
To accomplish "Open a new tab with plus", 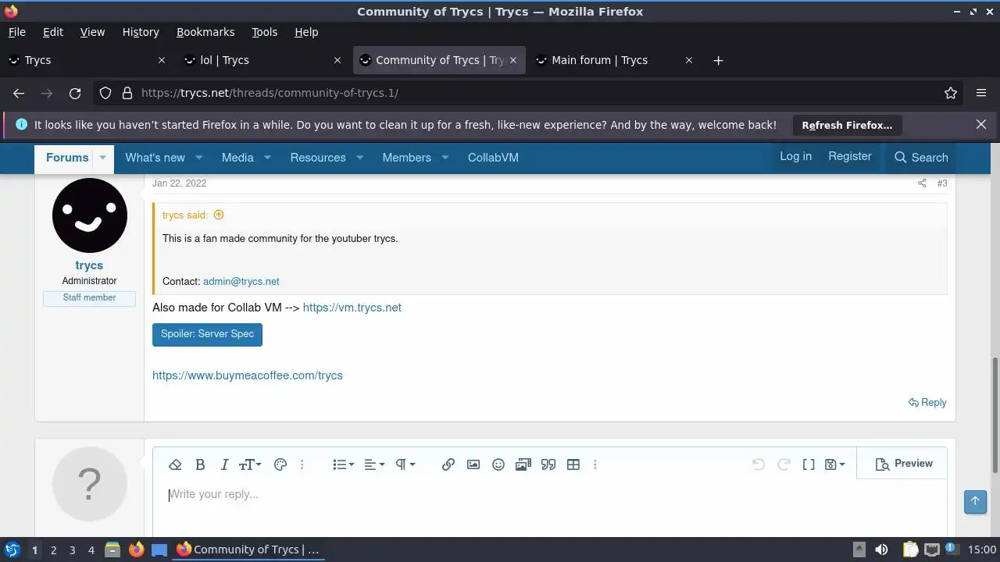I will 718,60.
